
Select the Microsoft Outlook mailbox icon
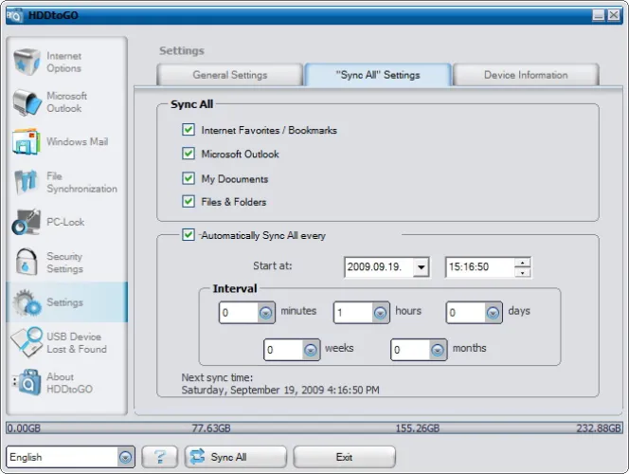tap(27, 102)
